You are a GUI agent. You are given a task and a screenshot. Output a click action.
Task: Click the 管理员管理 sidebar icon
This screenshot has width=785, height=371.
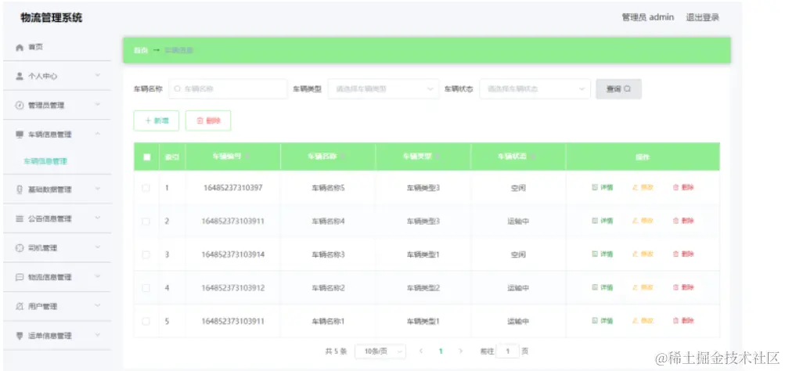pos(20,106)
